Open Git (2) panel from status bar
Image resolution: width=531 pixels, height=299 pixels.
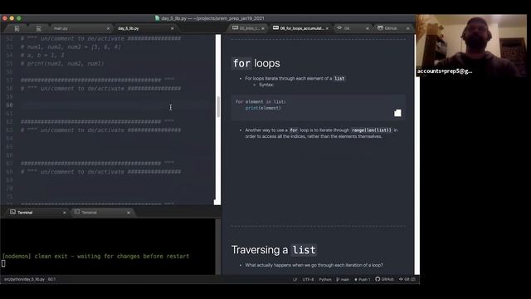[x=407, y=279]
